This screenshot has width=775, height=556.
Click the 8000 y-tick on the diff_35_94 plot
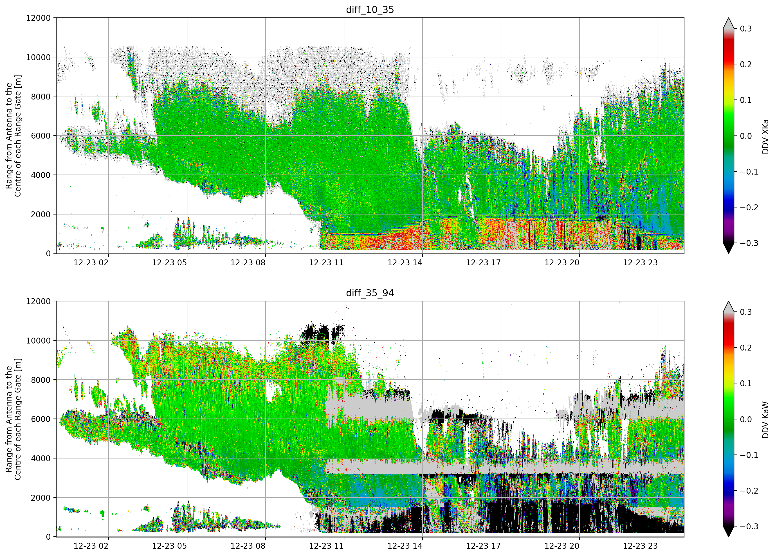[41, 380]
